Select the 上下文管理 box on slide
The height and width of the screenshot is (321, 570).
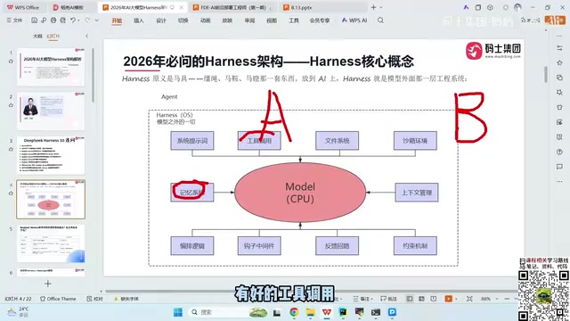pyautogui.click(x=417, y=193)
